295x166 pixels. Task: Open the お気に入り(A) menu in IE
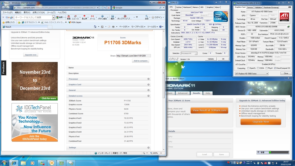tap(39, 12)
